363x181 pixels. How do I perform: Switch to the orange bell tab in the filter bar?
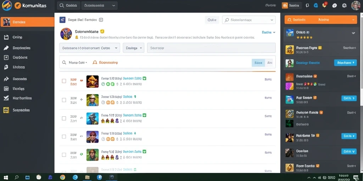pyautogui.click(x=105, y=62)
